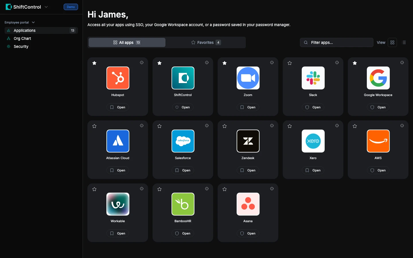Image resolution: width=413 pixels, height=258 pixels.
Task: Click the AWS app icon
Action: (378, 141)
